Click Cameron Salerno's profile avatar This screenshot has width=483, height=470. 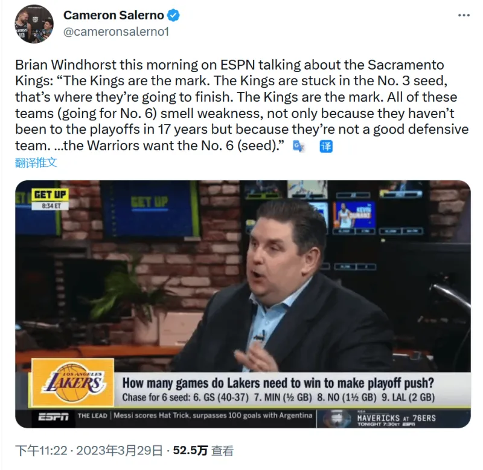tap(34, 24)
